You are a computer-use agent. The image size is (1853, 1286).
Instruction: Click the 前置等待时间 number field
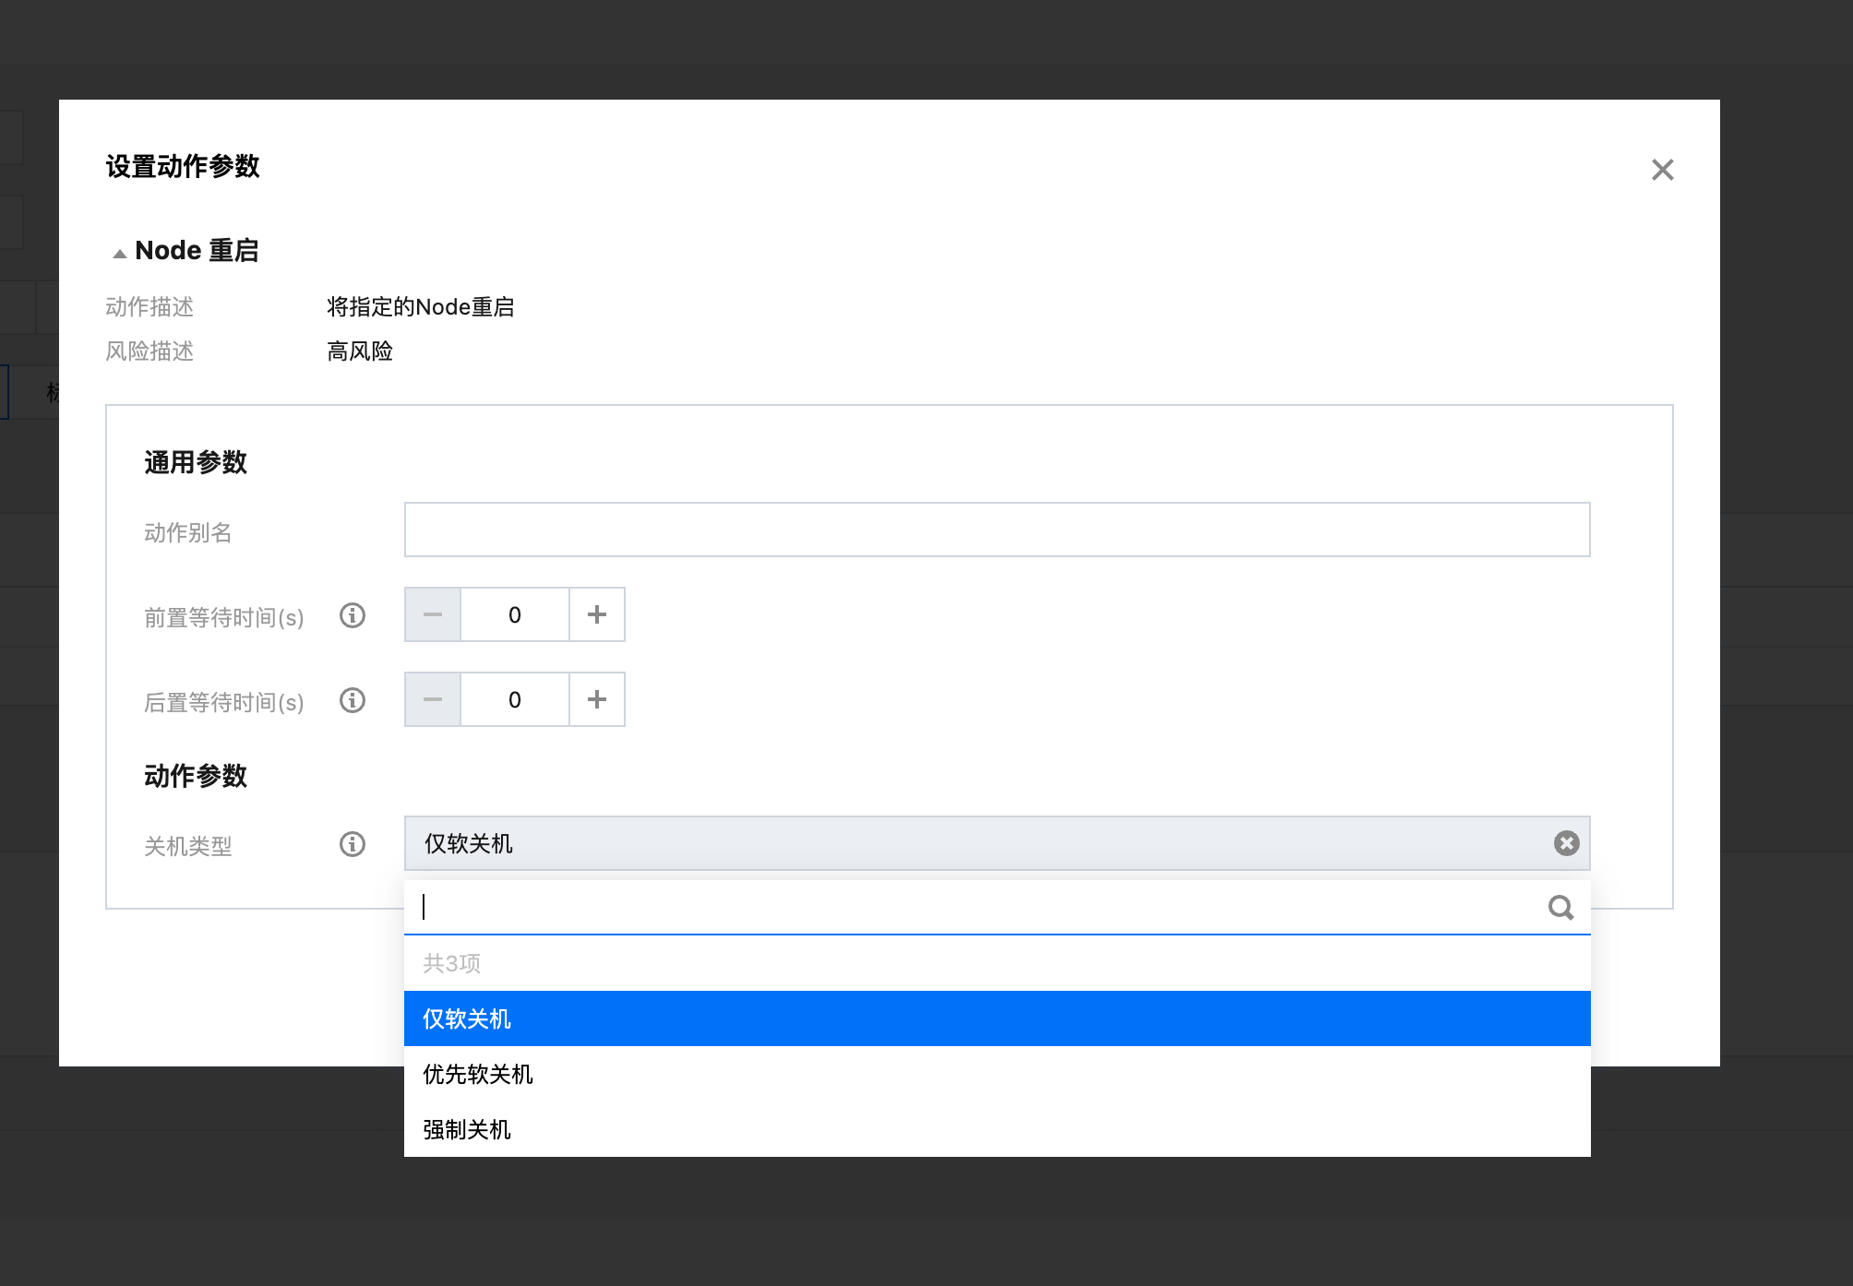515,614
